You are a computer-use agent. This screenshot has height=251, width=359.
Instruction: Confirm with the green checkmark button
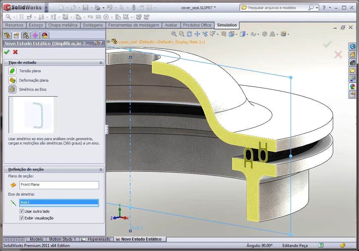(7, 52)
